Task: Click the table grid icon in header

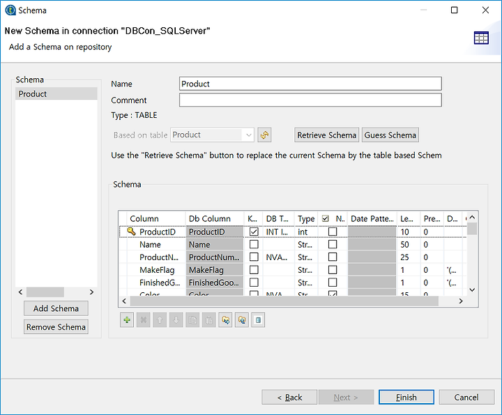Action: tap(481, 38)
